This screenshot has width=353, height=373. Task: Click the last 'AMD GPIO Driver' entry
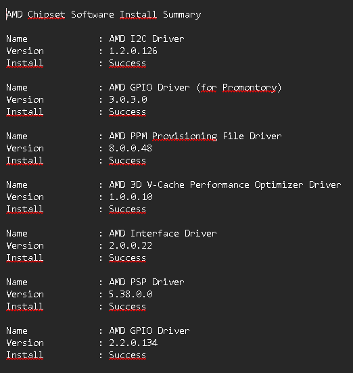pyautogui.click(x=149, y=330)
